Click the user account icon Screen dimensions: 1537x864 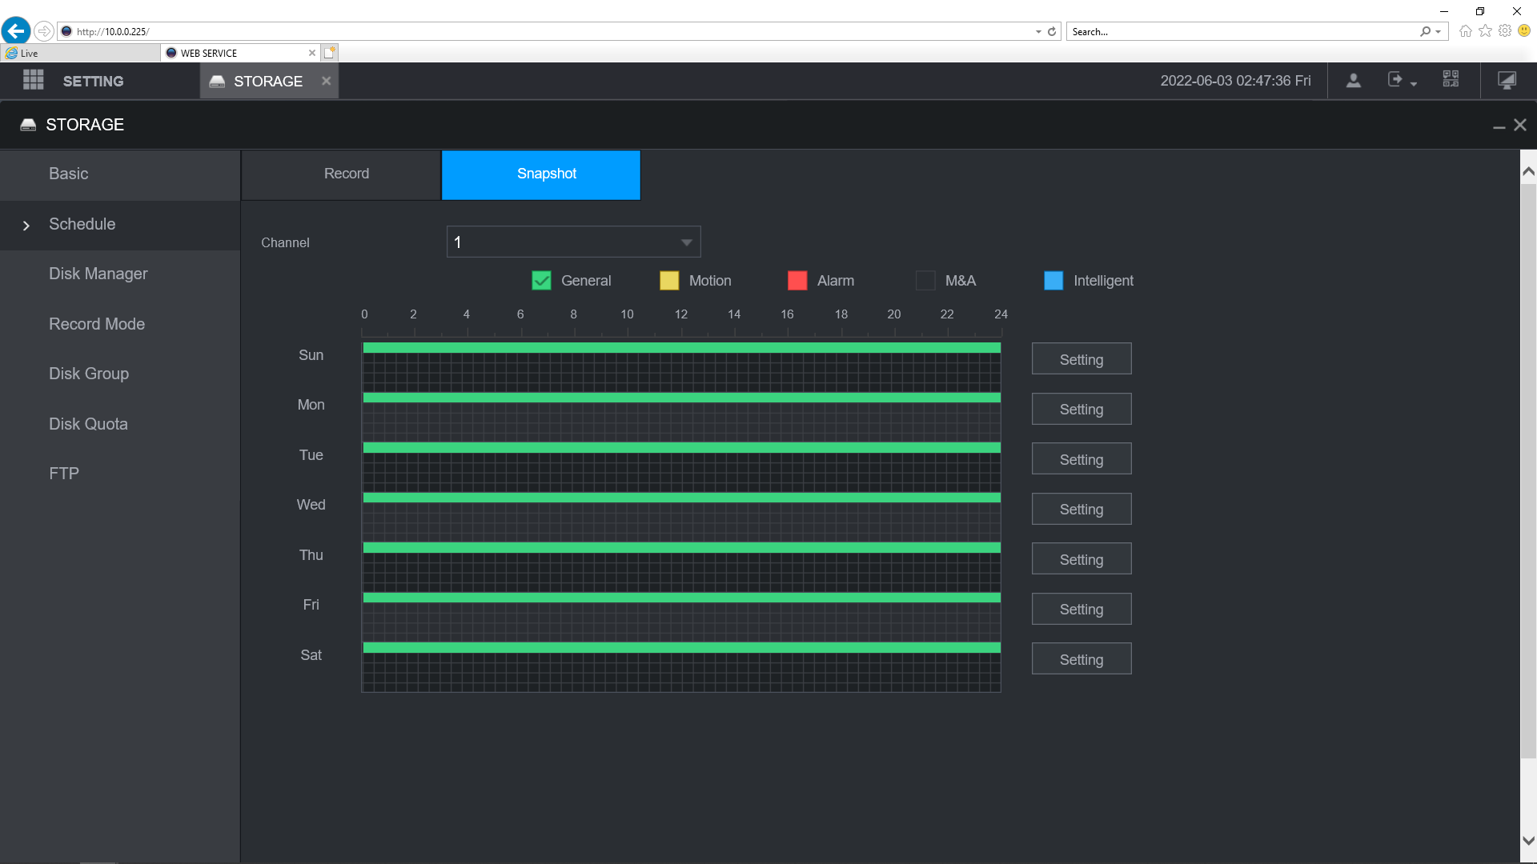[1353, 81]
